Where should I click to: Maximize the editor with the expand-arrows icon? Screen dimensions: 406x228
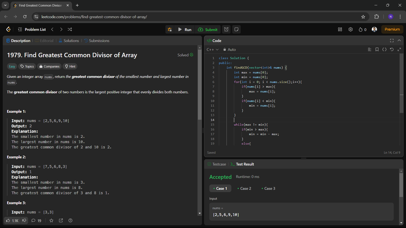[x=399, y=50]
